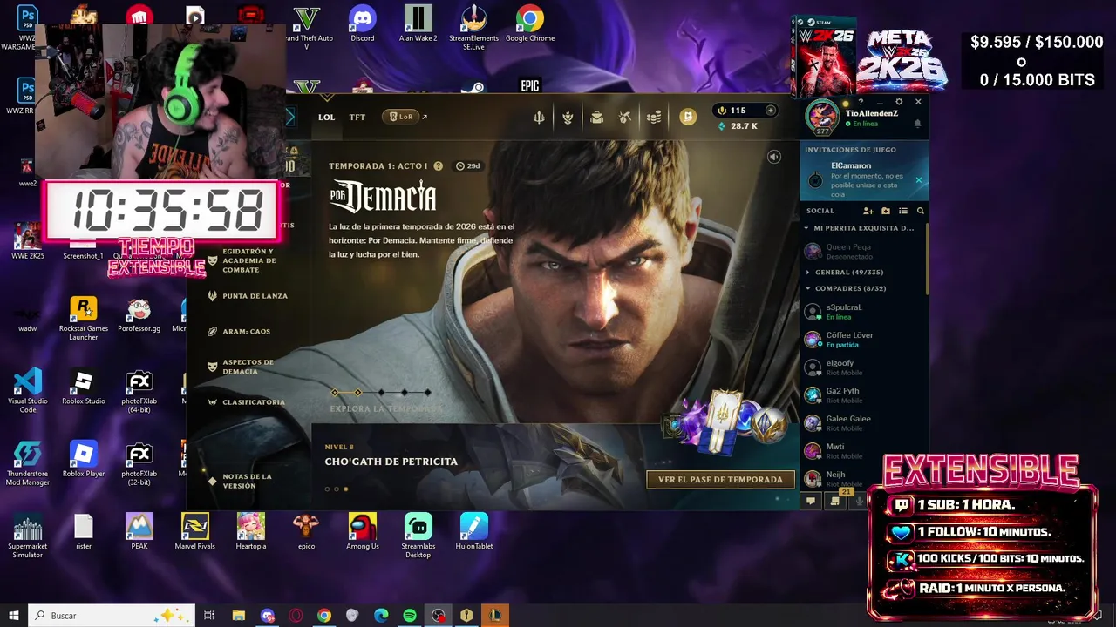Open Eigidatrón y Academia de Combate item
The image size is (1116, 627).
(242, 260)
